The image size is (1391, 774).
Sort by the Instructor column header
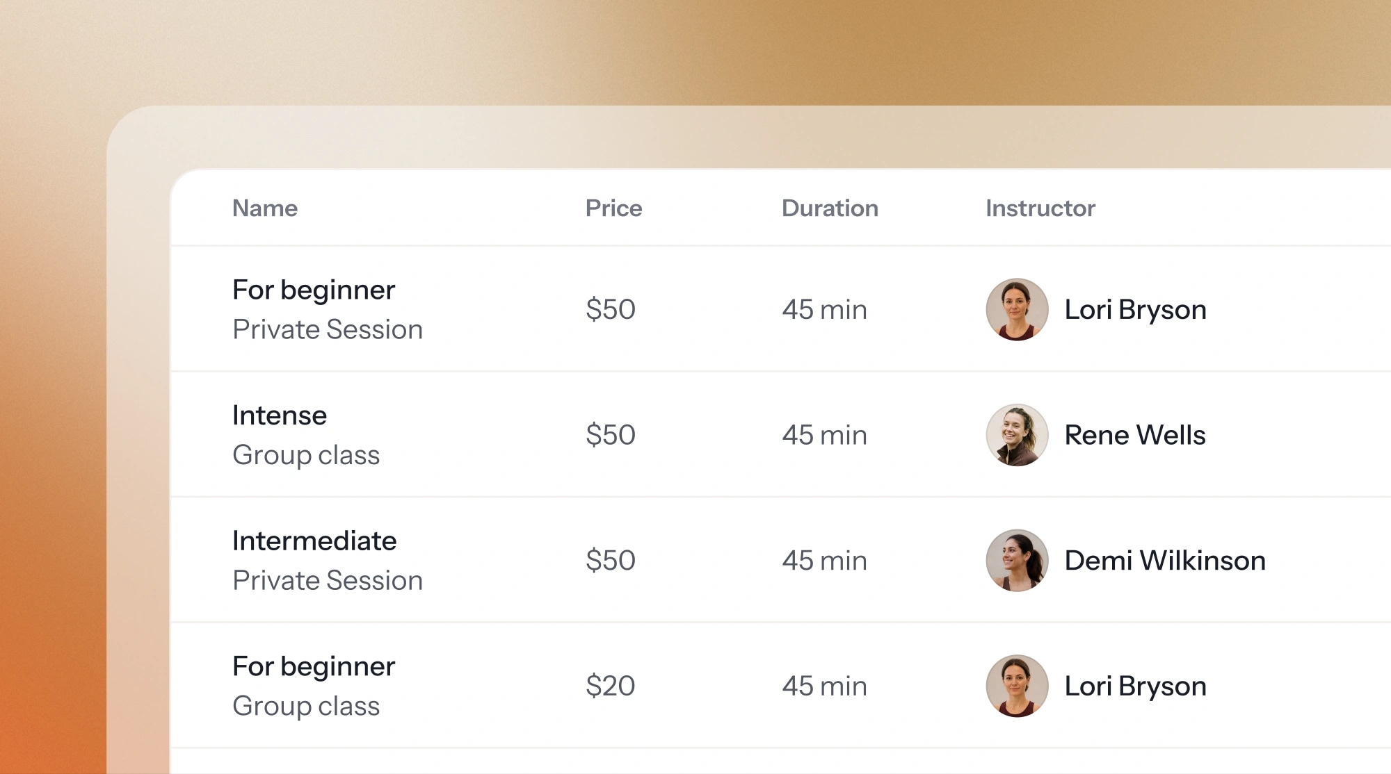[x=1040, y=208]
